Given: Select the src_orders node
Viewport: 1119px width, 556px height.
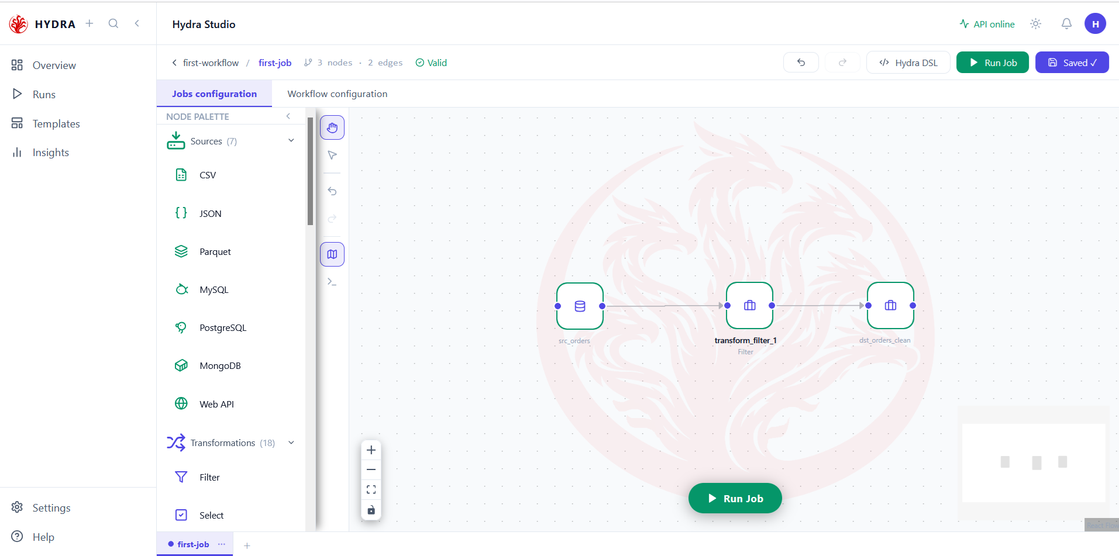Looking at the screenshot, I should pos(580,306).
